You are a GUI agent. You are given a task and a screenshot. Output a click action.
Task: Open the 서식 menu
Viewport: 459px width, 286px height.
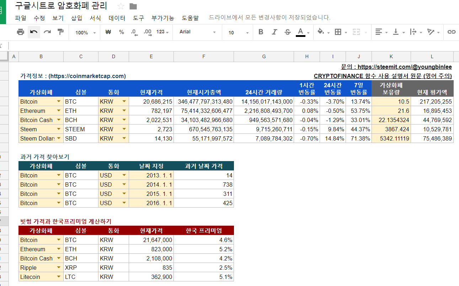pyautogui.click(x=95, y=18)
